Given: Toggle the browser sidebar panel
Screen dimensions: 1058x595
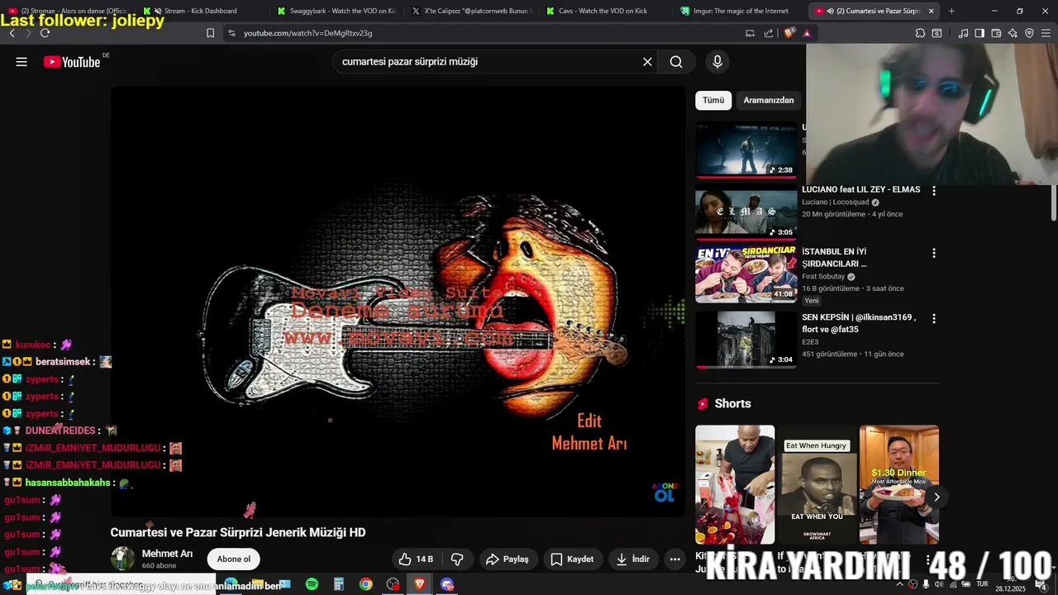Looking at the screenshot, I should (x=979, y=33).
